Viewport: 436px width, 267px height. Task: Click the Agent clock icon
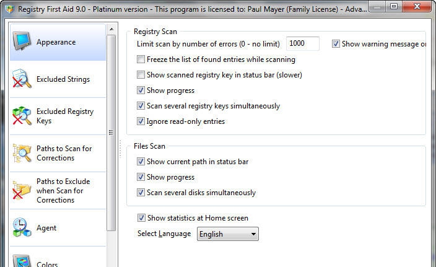[x=22, y=227]
